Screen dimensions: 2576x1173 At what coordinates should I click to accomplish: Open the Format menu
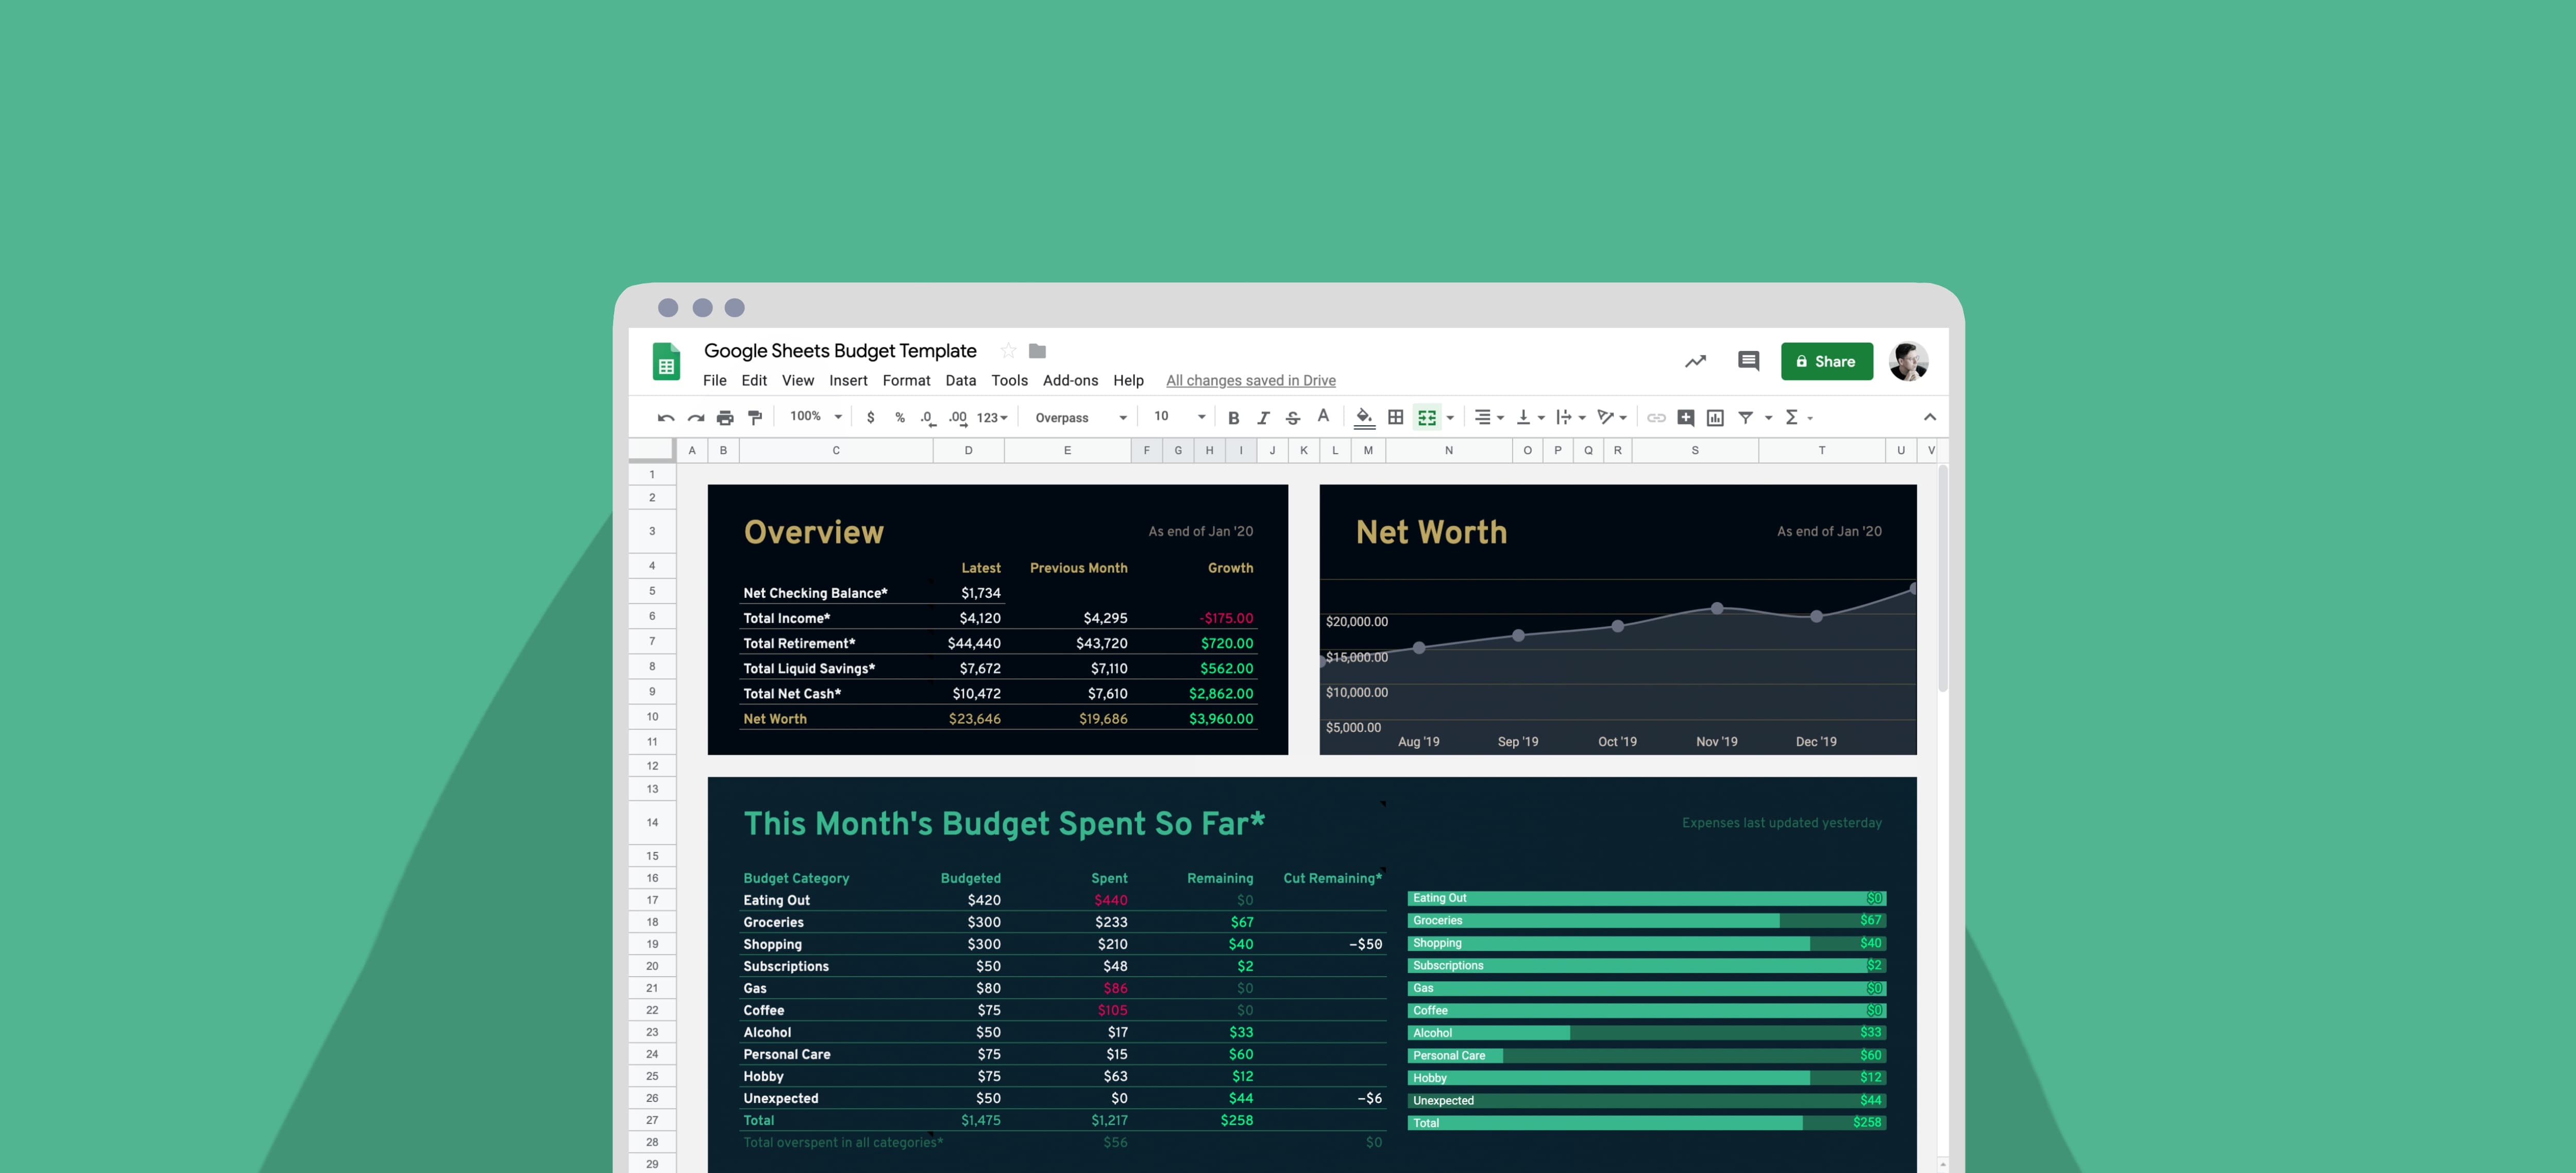point(907,379)
